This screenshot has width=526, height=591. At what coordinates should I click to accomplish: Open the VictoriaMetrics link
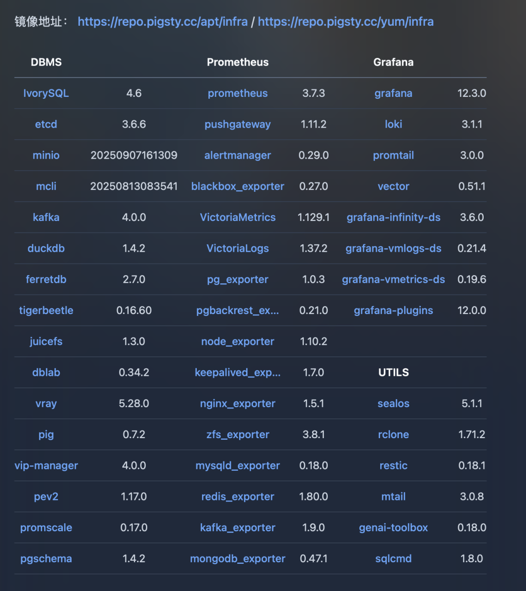pos(238,218)
